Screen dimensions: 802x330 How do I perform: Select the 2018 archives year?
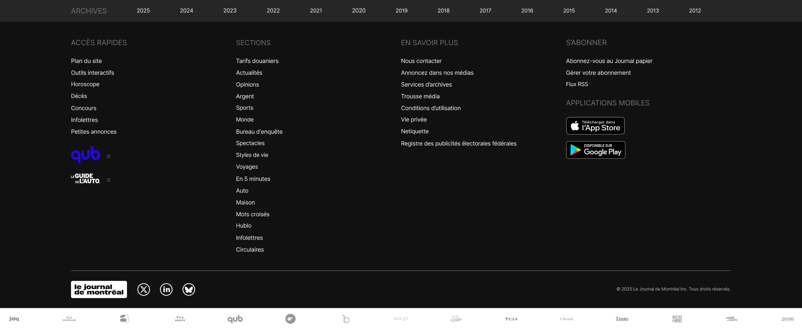tap(444, 11)
